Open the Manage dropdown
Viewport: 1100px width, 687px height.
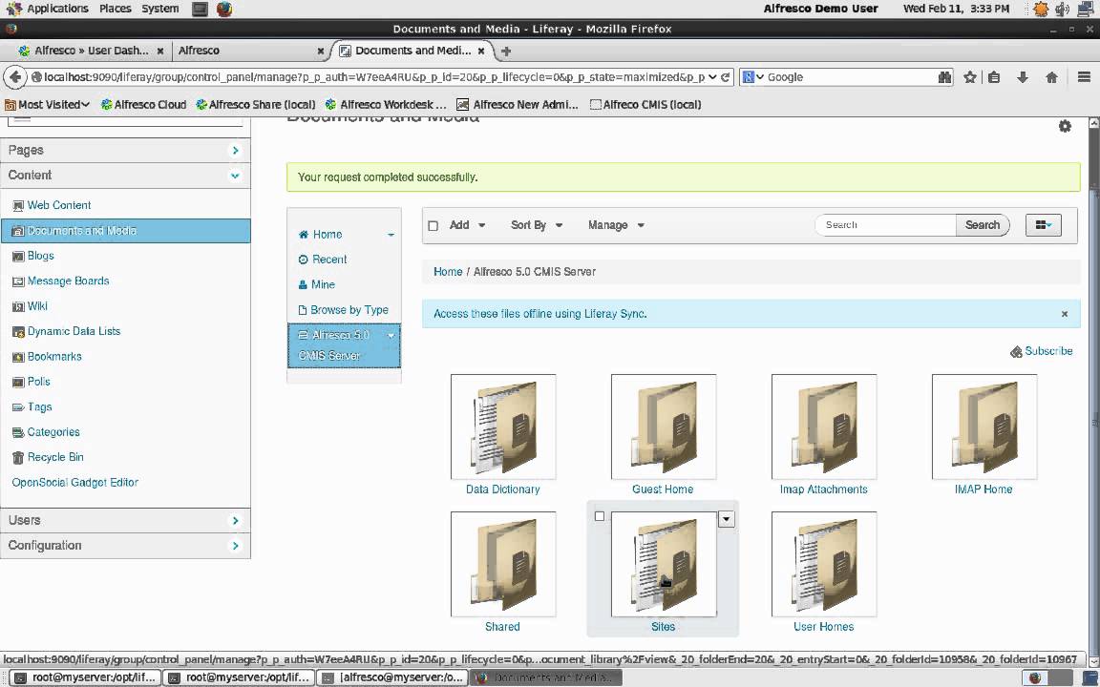616,225
